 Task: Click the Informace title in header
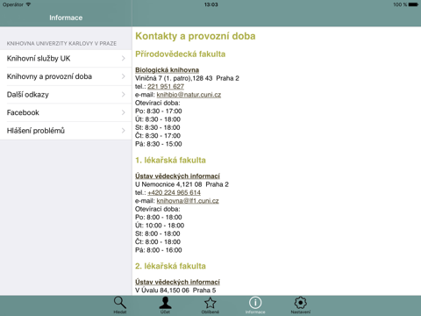(66, 18)
